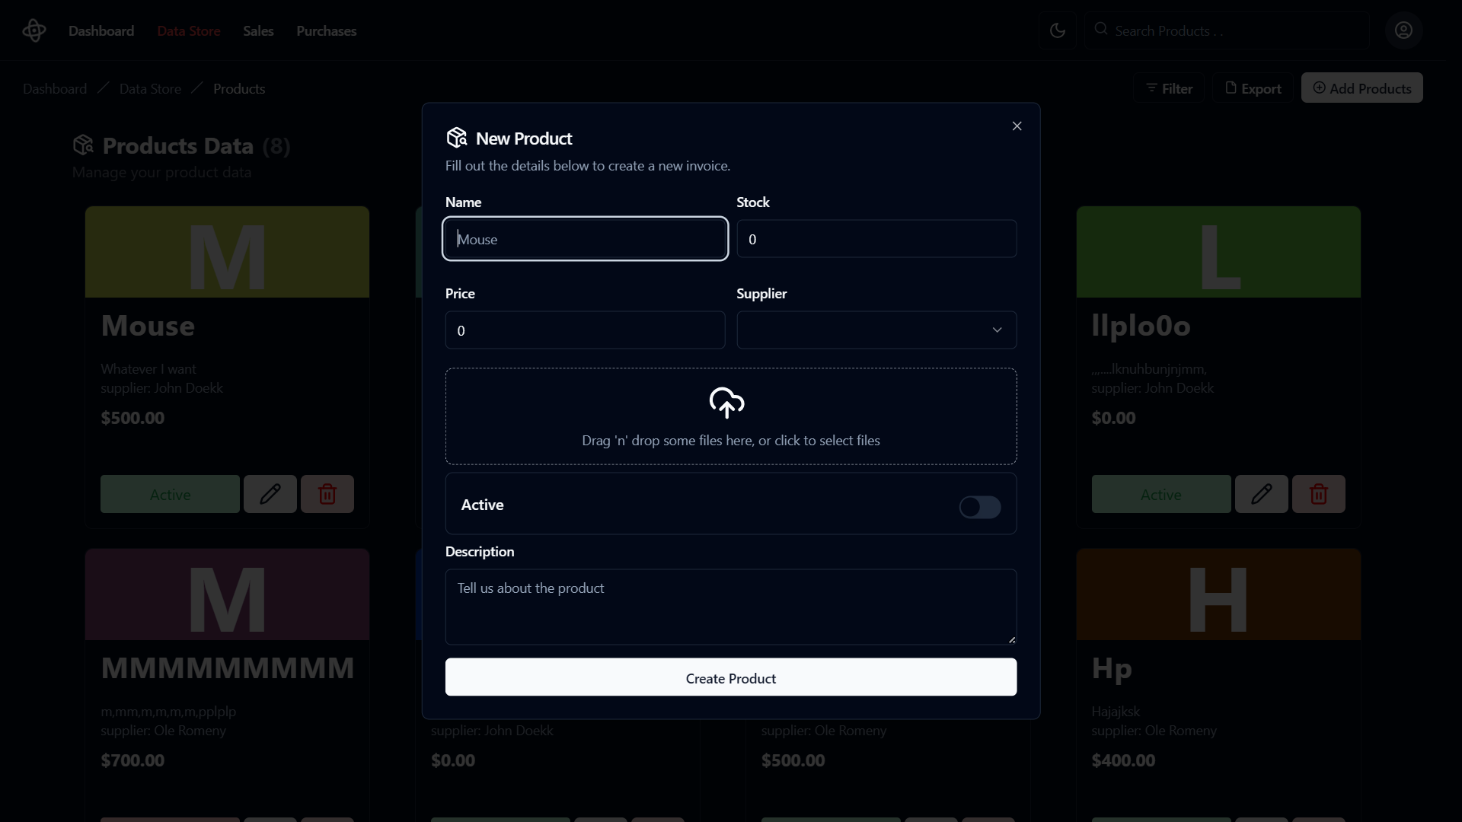1462x822 pixels.
Task: Click the Active button on Mouse card
Action: 170,494
